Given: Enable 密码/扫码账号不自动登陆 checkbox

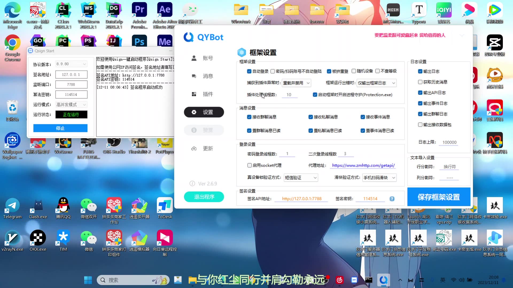Looking at the screenshot, I should tap(273, 71).
